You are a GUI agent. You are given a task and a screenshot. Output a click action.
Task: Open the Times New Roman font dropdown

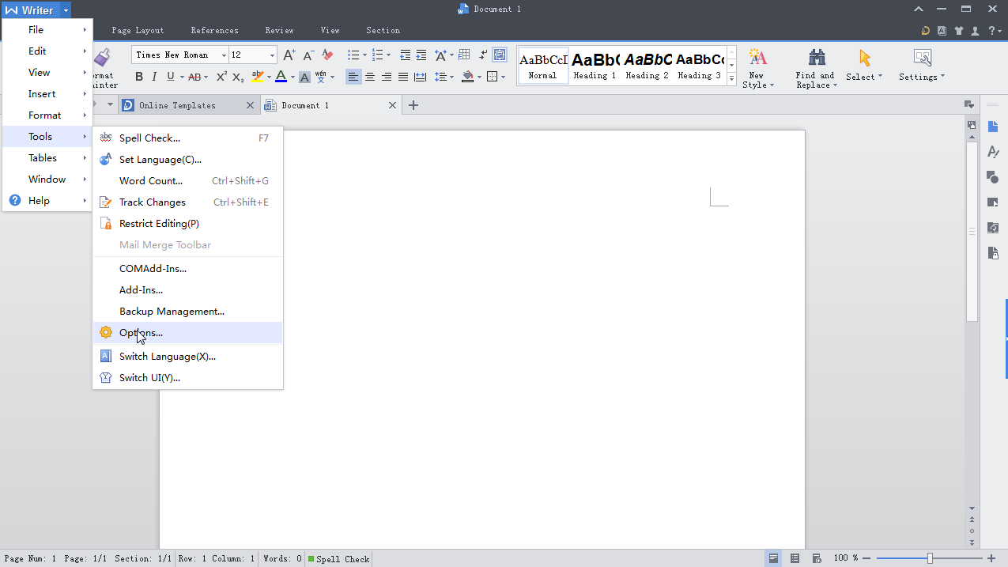tap(224, 55)
